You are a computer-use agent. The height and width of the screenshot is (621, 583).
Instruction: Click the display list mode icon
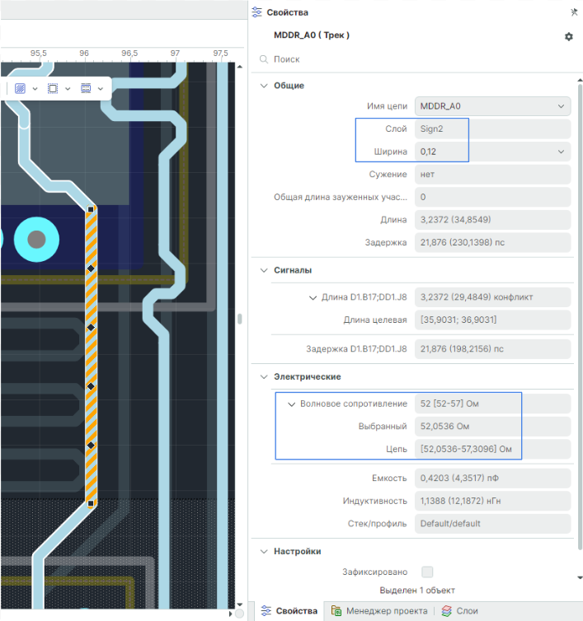point(86,88)
